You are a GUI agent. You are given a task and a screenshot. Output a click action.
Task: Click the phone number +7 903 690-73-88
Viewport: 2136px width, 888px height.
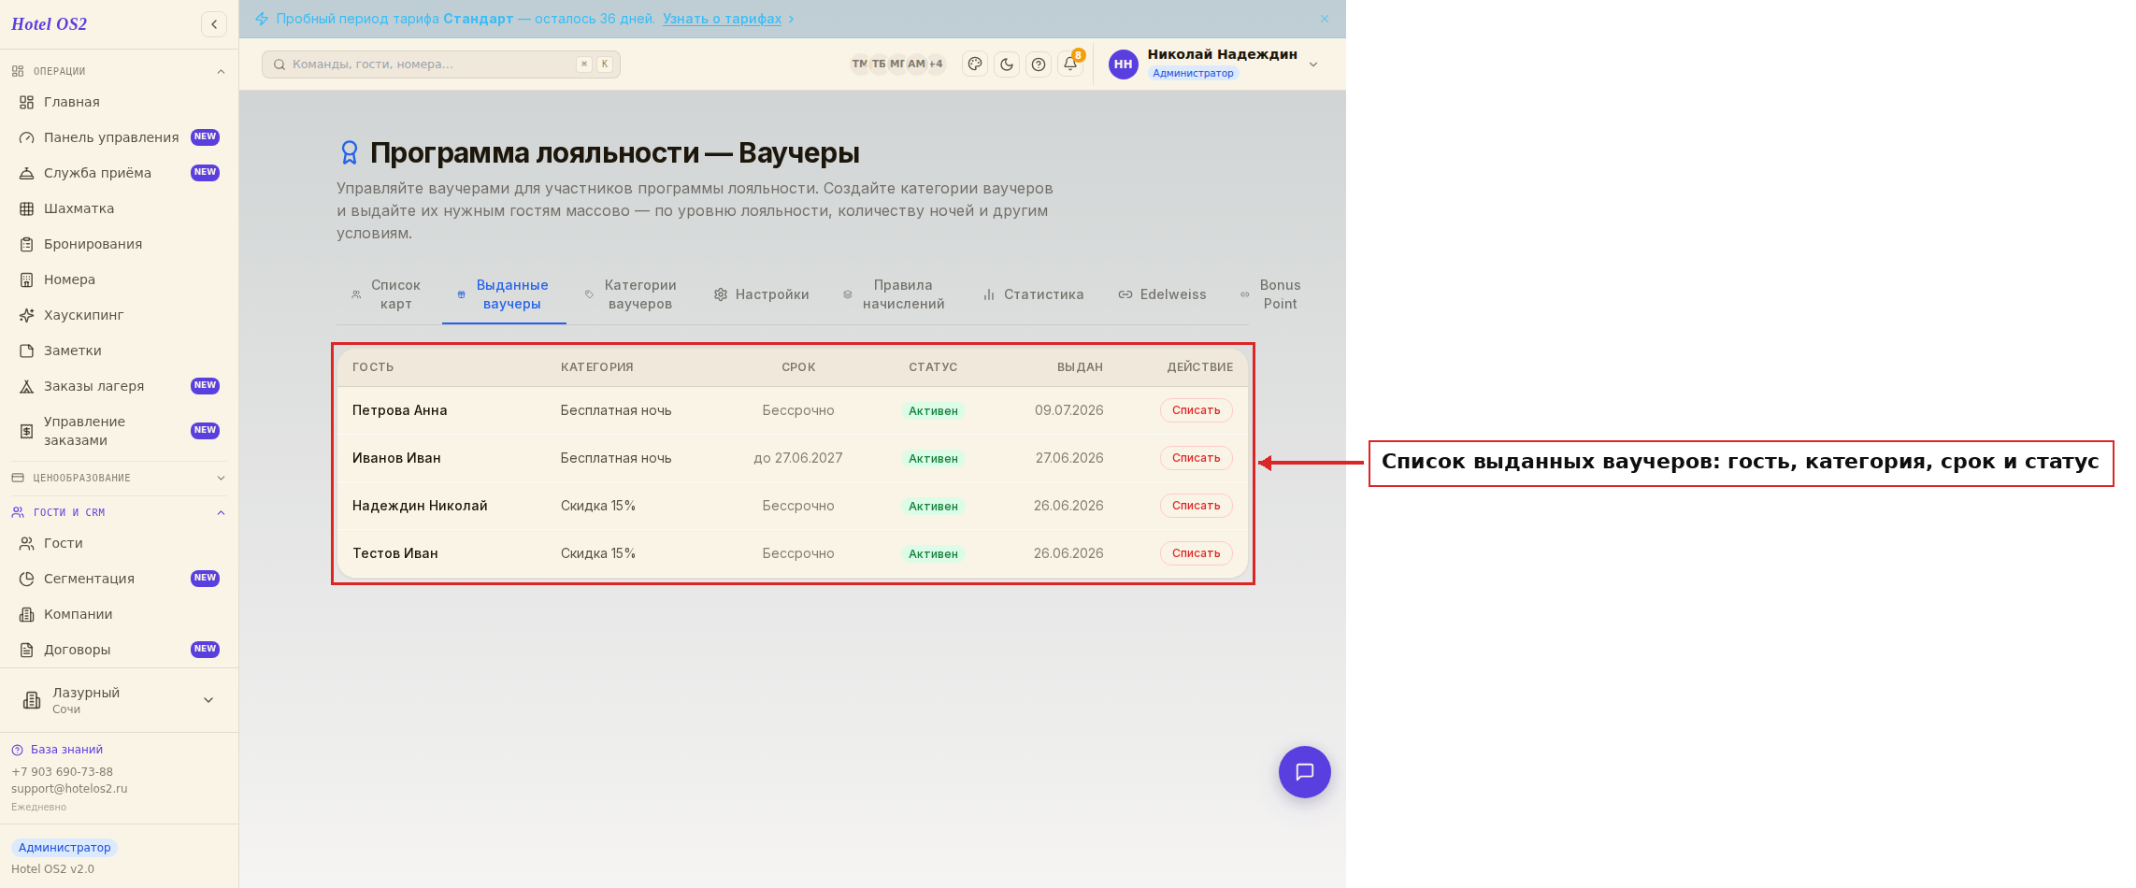pyautogui.click(x=62, y=772)
